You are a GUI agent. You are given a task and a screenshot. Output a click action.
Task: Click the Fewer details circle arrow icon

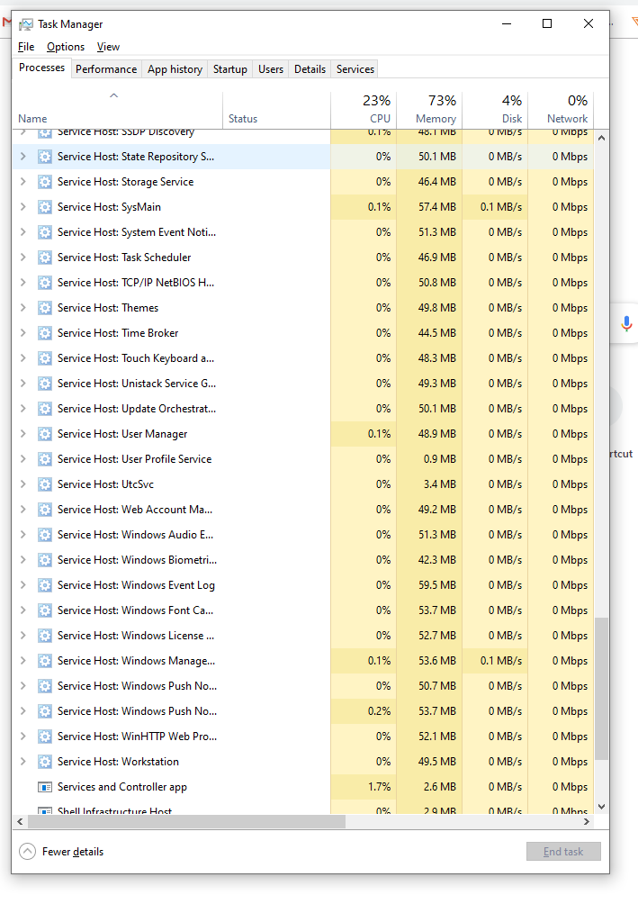pos(27,852)
